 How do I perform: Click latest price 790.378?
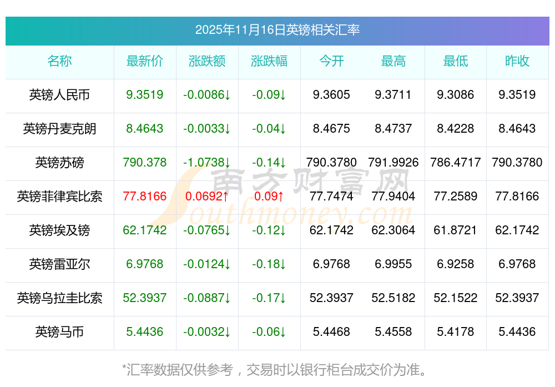[145, 163]
